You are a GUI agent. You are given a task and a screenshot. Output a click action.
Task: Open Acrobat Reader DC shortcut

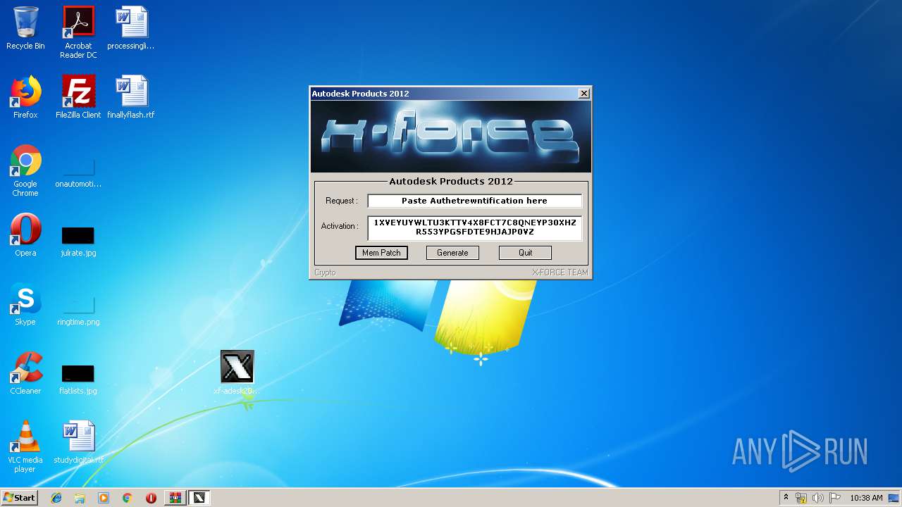[x=78, y=32]
